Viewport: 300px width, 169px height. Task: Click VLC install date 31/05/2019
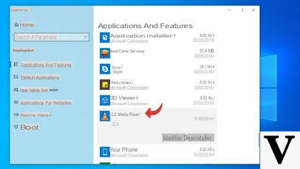tap(203, 119)
